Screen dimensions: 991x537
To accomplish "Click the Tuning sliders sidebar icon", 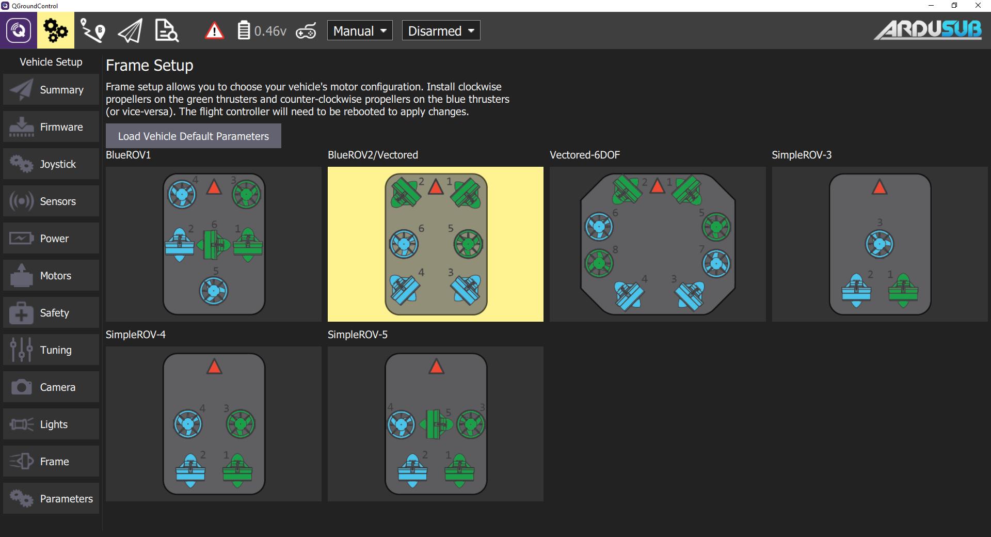I will 22,350.
